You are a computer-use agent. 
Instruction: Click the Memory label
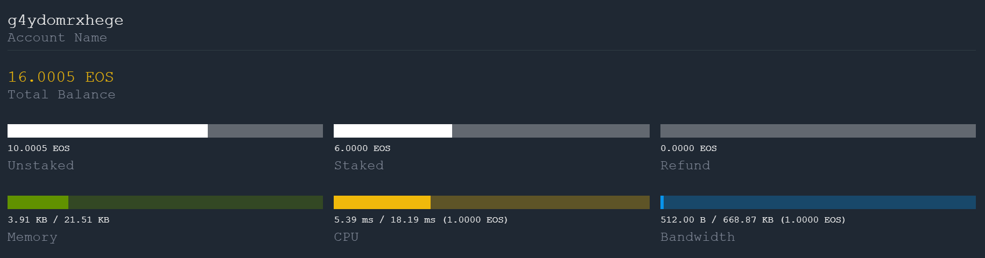click(x=32, y=237)
